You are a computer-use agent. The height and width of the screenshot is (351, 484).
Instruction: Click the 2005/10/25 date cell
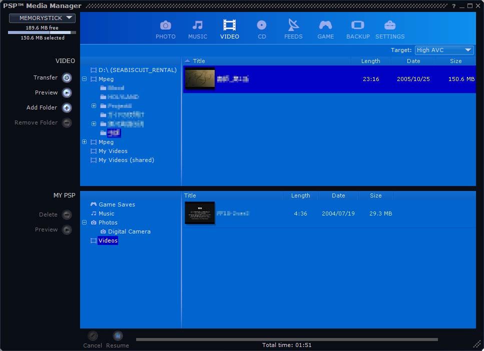pos(413,79)
